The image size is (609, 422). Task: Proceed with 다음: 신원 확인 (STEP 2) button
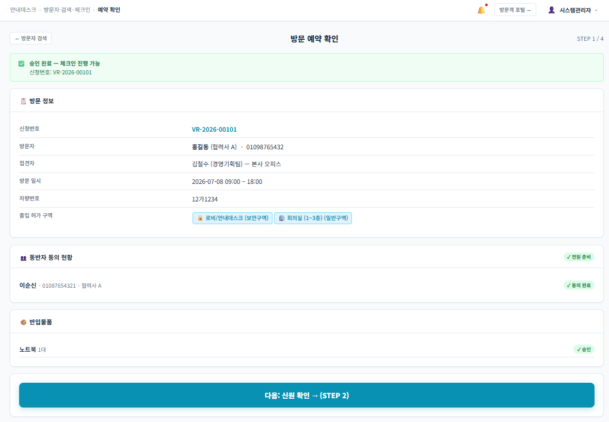(x=307, y=395)
